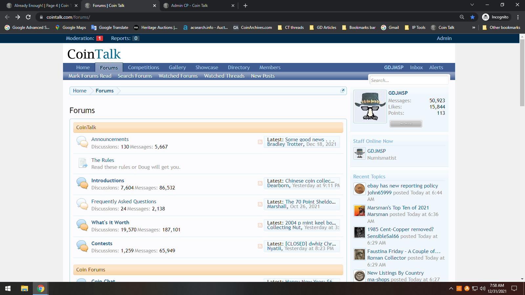Click the Chrome icon in the taskbar
Screen dimensions: 525x295
[x=41, y=288]
